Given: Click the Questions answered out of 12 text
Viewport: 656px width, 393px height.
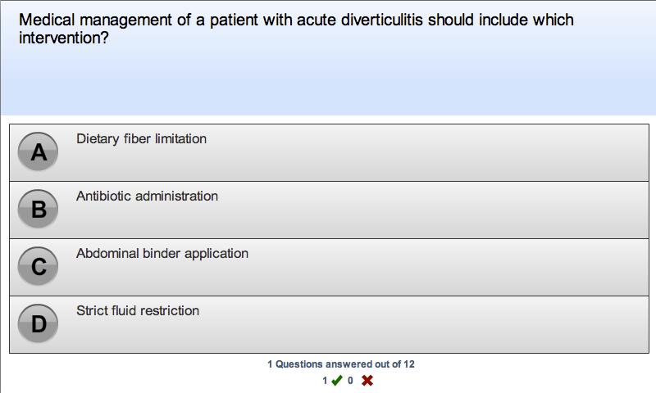Looking at the screenshot, I should click(x=344, y=364).
